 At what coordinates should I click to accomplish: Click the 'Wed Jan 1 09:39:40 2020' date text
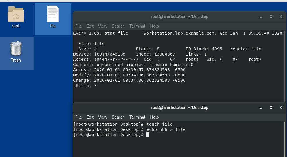(x=251, y=33)
